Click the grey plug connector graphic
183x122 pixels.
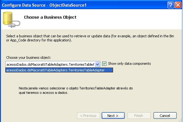15,24
